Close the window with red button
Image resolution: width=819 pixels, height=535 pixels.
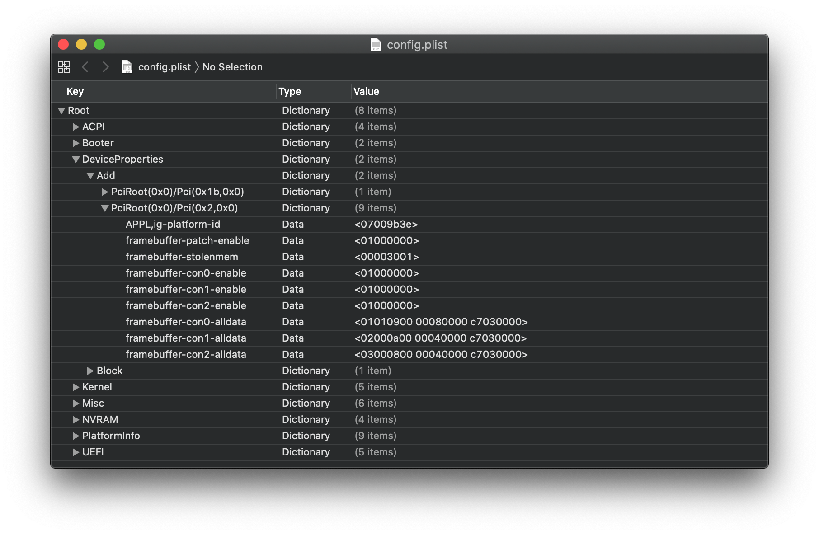coord(63,44)
